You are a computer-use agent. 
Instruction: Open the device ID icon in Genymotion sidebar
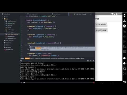[125, 41]
